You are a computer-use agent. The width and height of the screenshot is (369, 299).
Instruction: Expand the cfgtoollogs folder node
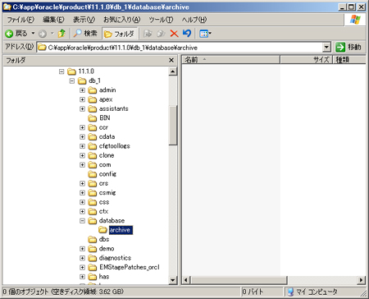coord(82,146)
